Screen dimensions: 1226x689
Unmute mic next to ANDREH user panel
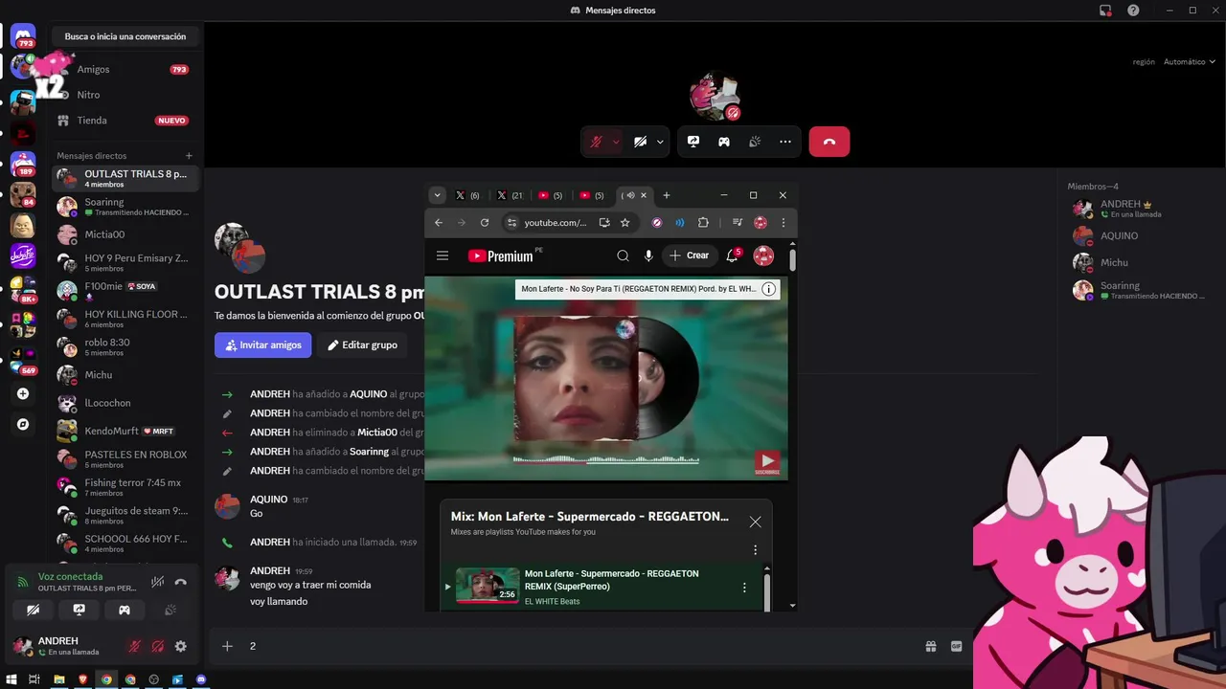(135, 647)
